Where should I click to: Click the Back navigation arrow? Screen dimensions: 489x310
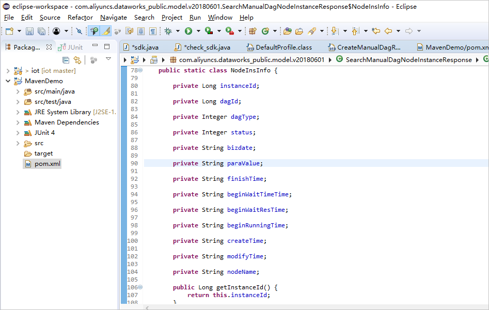pos(388,31)
